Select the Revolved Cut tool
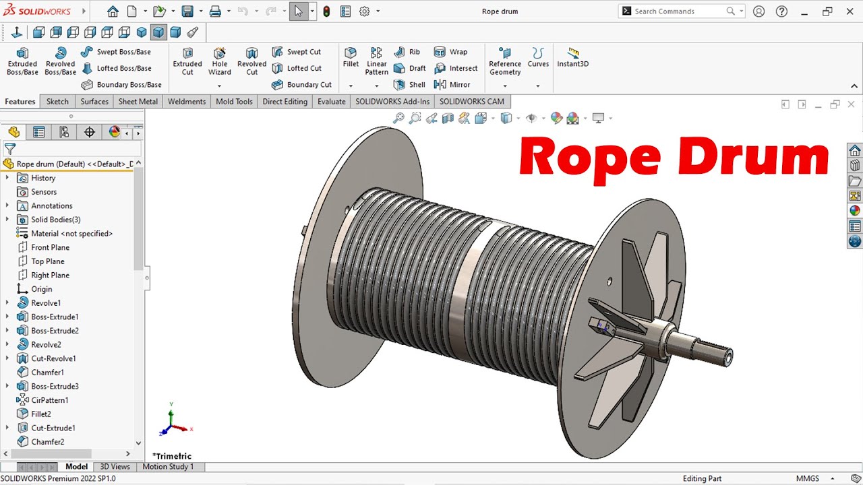Image resolution: width=863 pixels, height=485 pixels. 251,61
